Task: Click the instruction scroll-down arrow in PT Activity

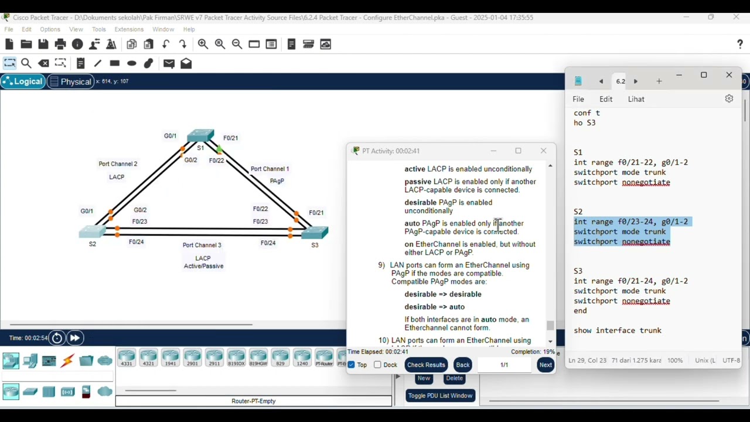Action: 550,341
